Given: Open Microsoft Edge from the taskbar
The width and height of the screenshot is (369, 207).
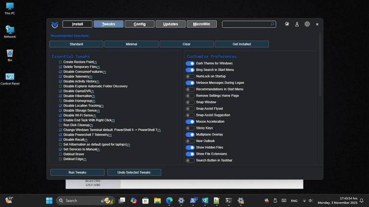Looking at the screenshot, I should pos(169,201).
